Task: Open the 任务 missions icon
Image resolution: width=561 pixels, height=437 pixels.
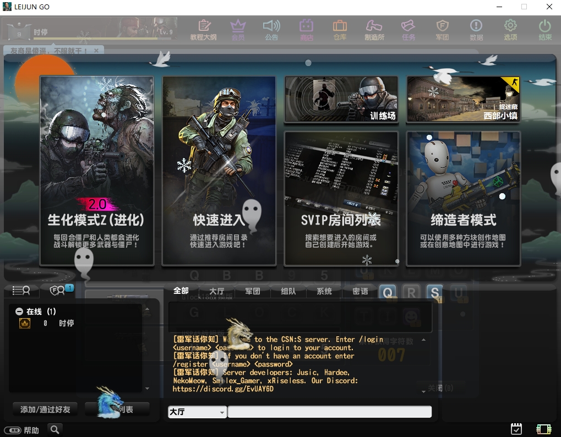Action: pos(408,30)
